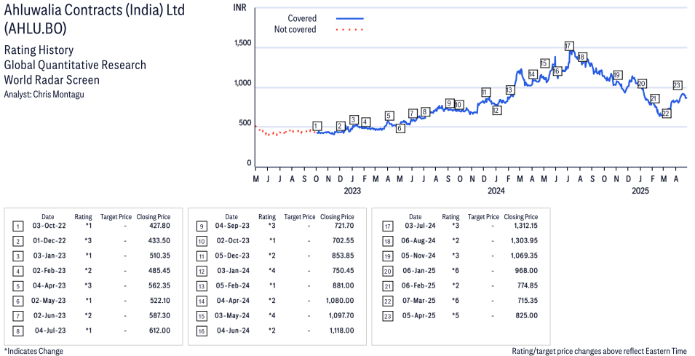Click the table index box for 04-Sep-23
The height and width of the screenshot is (356, 695).
202,226
